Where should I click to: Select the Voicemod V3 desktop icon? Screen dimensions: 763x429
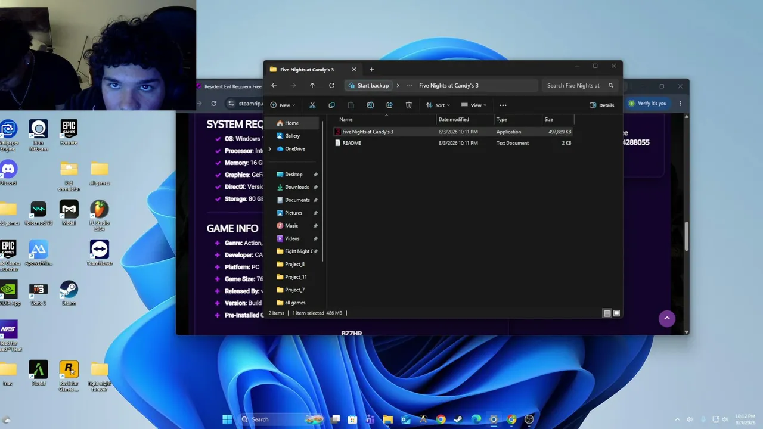(x=38, y=213)
